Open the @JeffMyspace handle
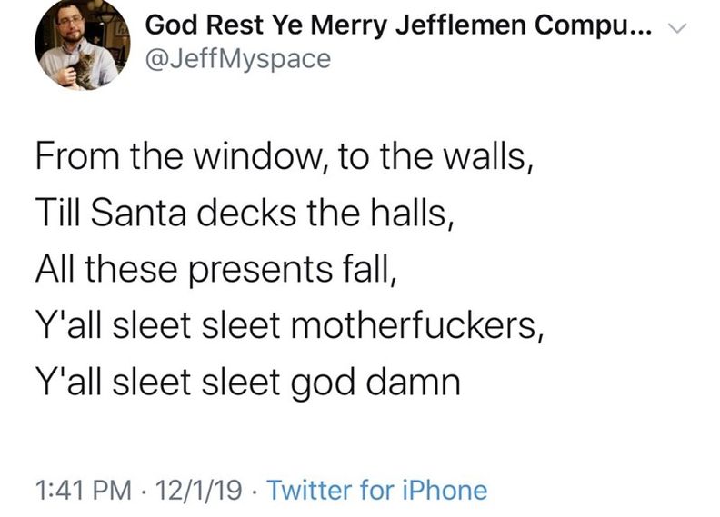Image resolution: width=720 pixels, height=517 pixels. [x=238, y=59]
